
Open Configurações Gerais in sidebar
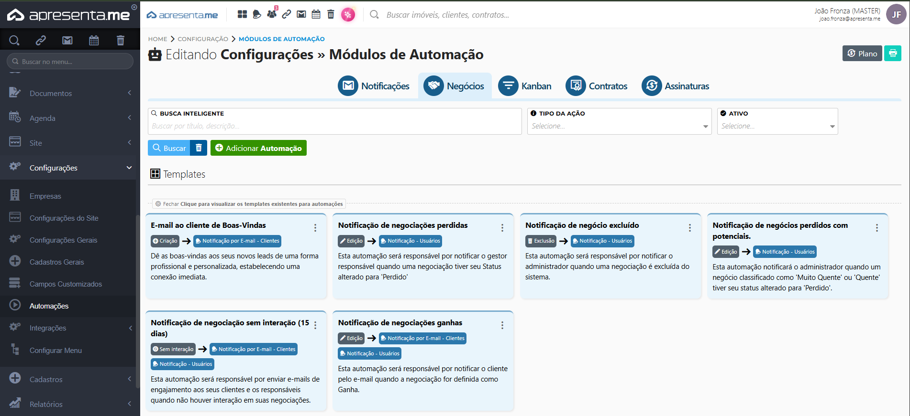[x=68, y=240]
